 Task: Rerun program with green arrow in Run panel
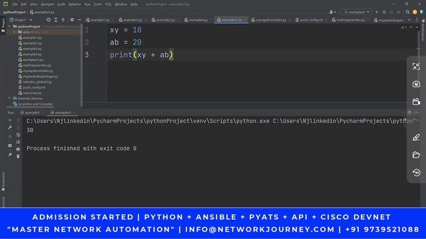tap(10, 120)
